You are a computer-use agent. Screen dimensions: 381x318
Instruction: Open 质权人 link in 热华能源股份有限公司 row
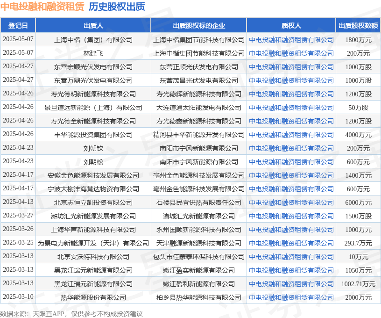pos(291,297)
